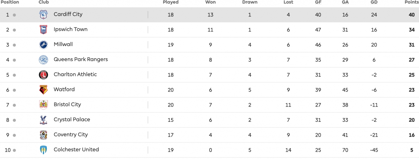The height and width of the screenshot is (159, 419).
Task: Open the Cardiff City club link
Action: pyautogui.click(x=68, y=14)
